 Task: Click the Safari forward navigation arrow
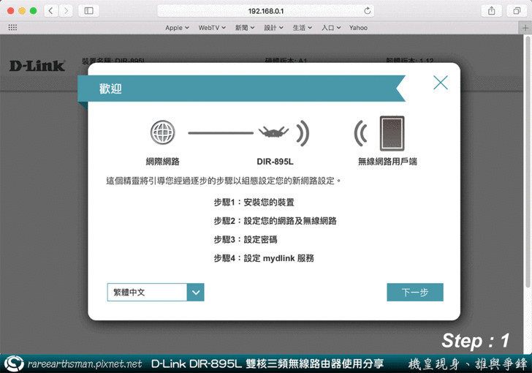[66, 11]
